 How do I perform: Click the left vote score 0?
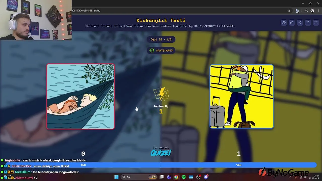click(83, 154)
